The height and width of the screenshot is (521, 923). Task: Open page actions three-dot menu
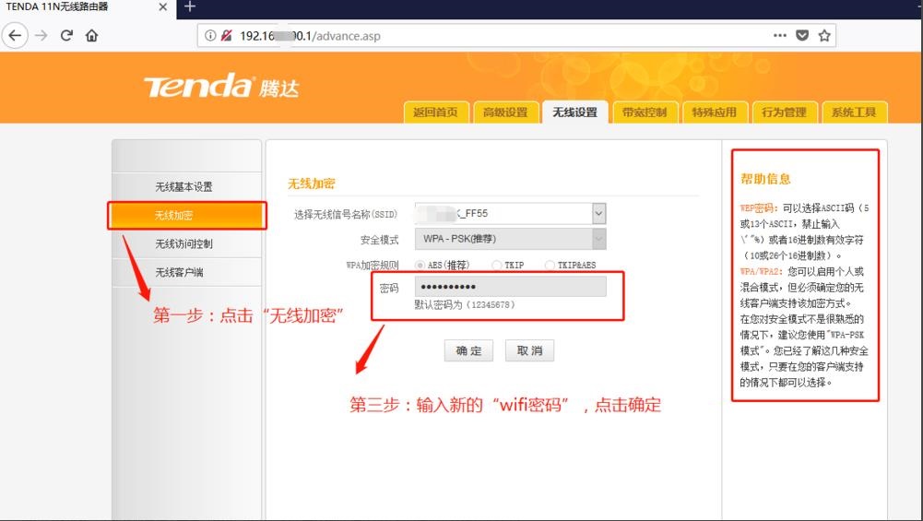tap(780, 35)
